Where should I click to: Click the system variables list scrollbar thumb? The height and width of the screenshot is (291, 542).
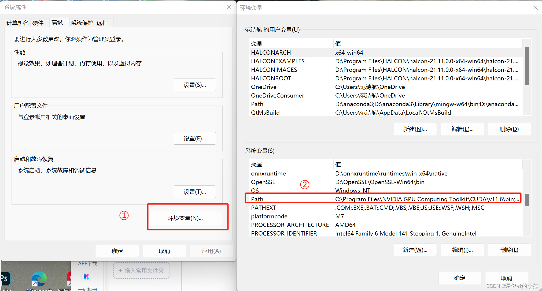(527, 200)
